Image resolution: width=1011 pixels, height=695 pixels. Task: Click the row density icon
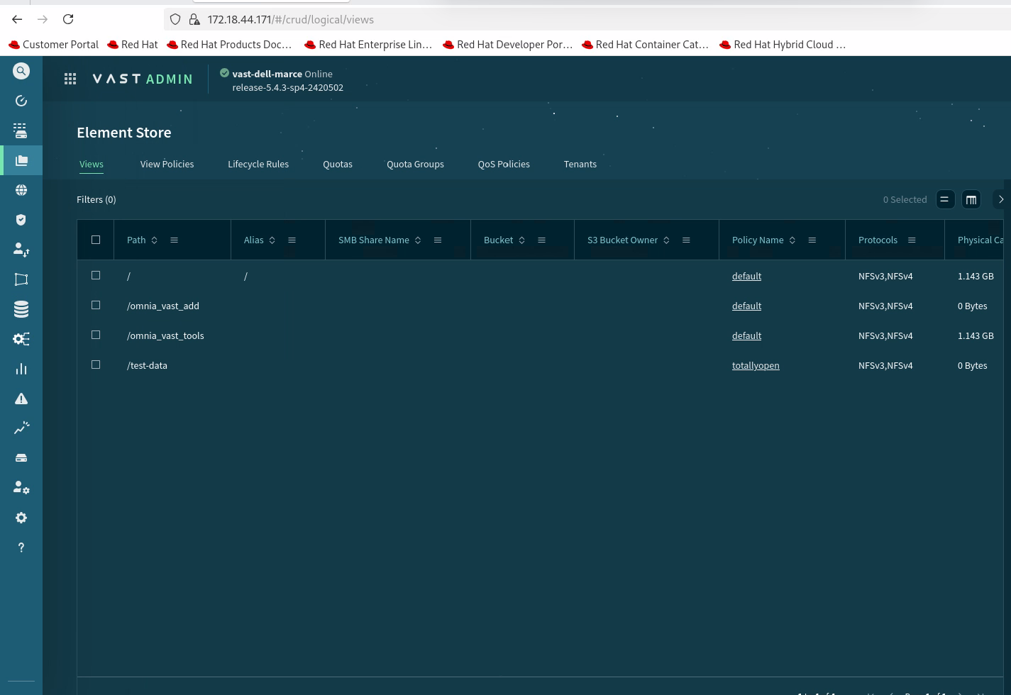944,199
